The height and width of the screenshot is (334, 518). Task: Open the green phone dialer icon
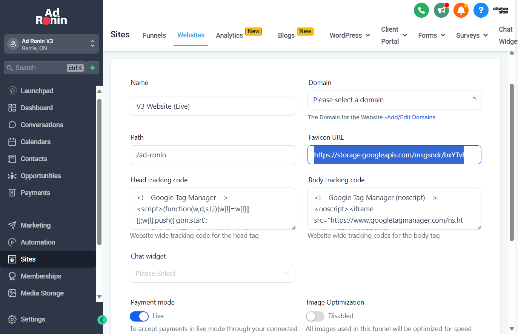pos(421,10)
